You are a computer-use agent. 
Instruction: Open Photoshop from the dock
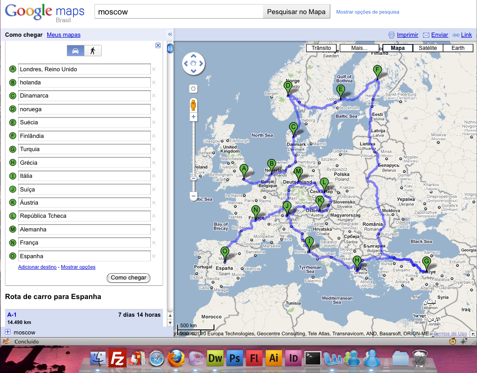234,358
